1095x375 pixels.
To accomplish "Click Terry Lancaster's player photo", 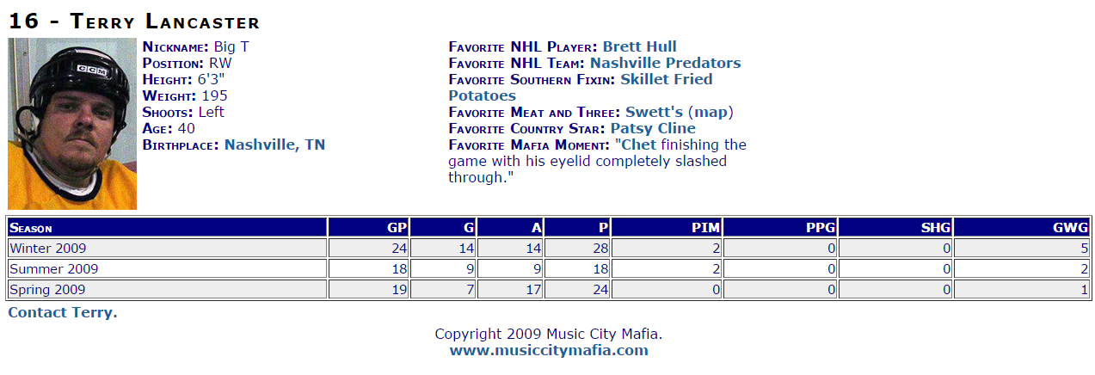I will [x=72, y=124].
